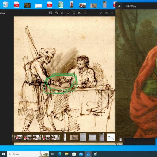Image resolution: width=157 pixels, height=157 pixels.
Task: Select the tall portrait image desktop icon
Action: [72, 4]
